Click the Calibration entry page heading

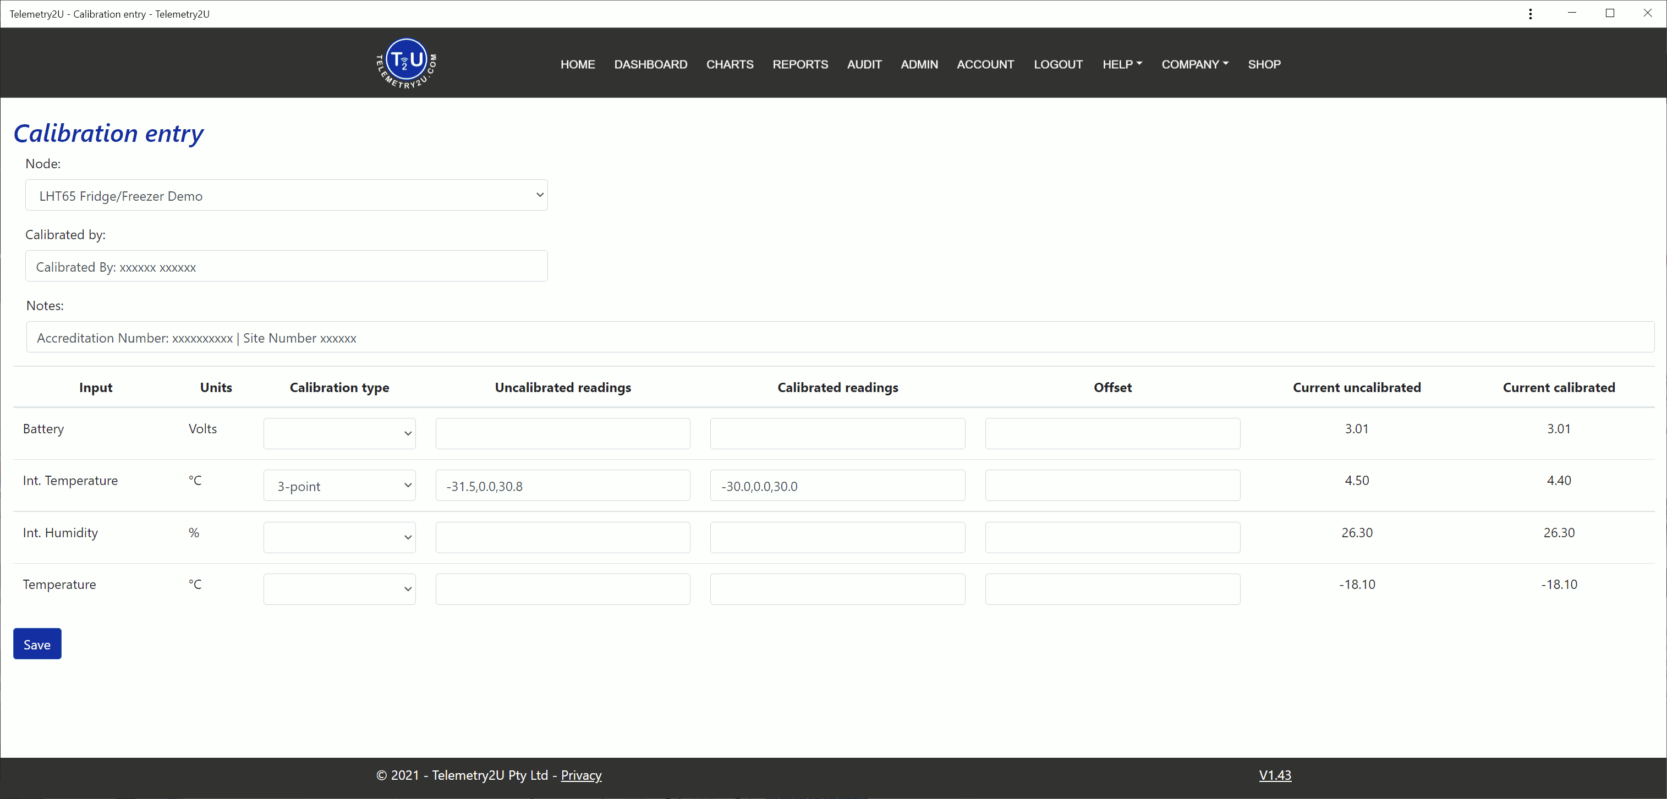point(108,133)
